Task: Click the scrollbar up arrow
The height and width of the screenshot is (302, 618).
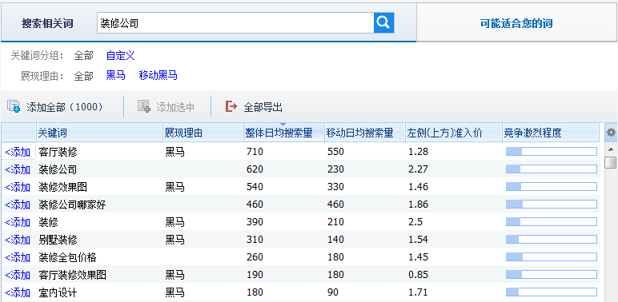Action: coord(611,150)
